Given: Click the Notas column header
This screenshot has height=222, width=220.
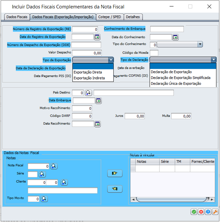Looking at the screenshot, I should pos(147,161).
